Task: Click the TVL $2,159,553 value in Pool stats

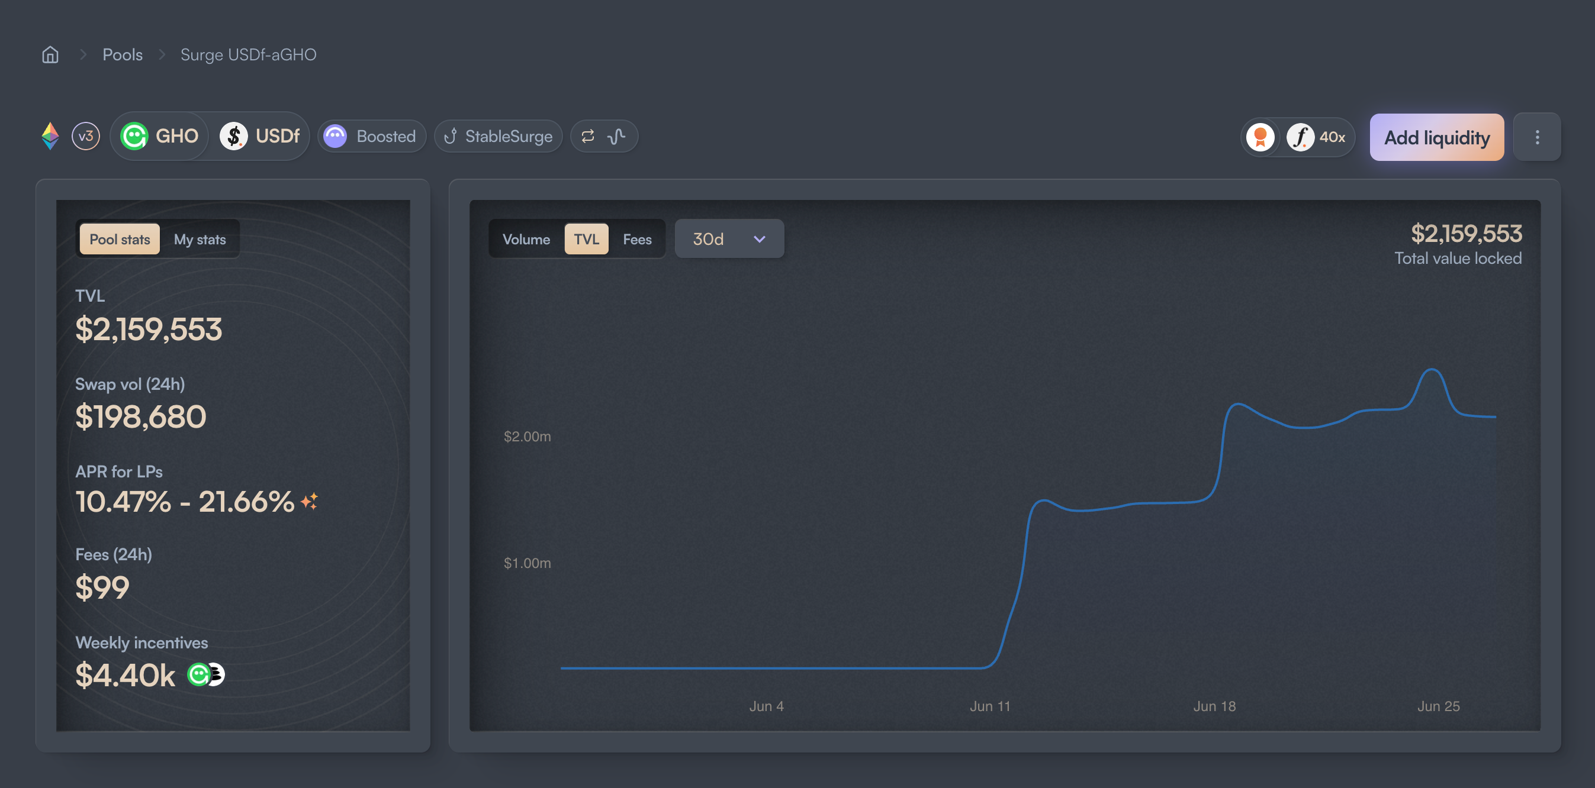Action: [x=149, y=328]
